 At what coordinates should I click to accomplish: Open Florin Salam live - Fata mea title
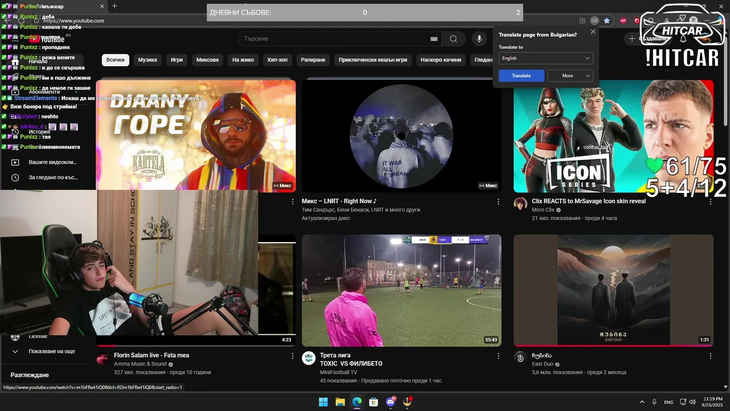pyautogui.click(x=151, y=355)
